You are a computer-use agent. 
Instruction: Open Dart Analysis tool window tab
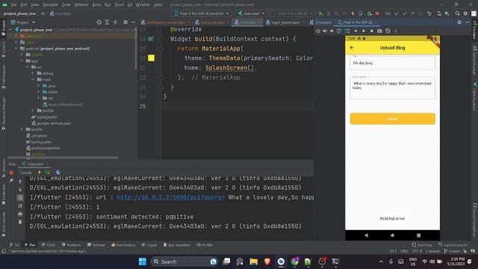coord(123,245)
